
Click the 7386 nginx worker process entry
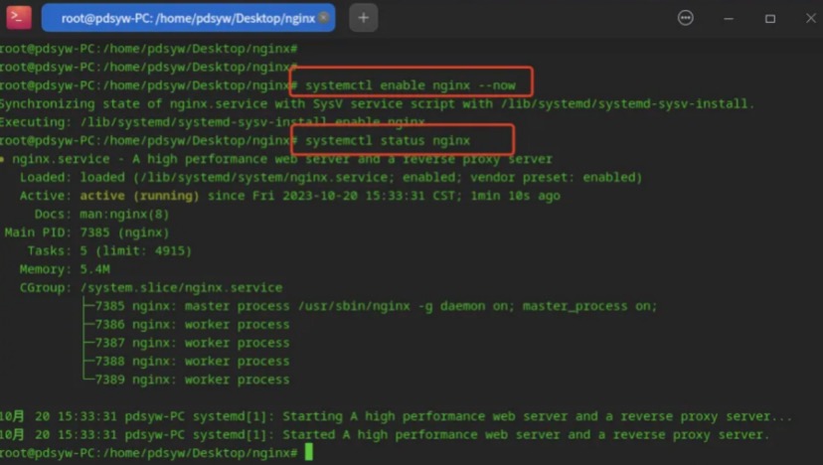point(192,324)
